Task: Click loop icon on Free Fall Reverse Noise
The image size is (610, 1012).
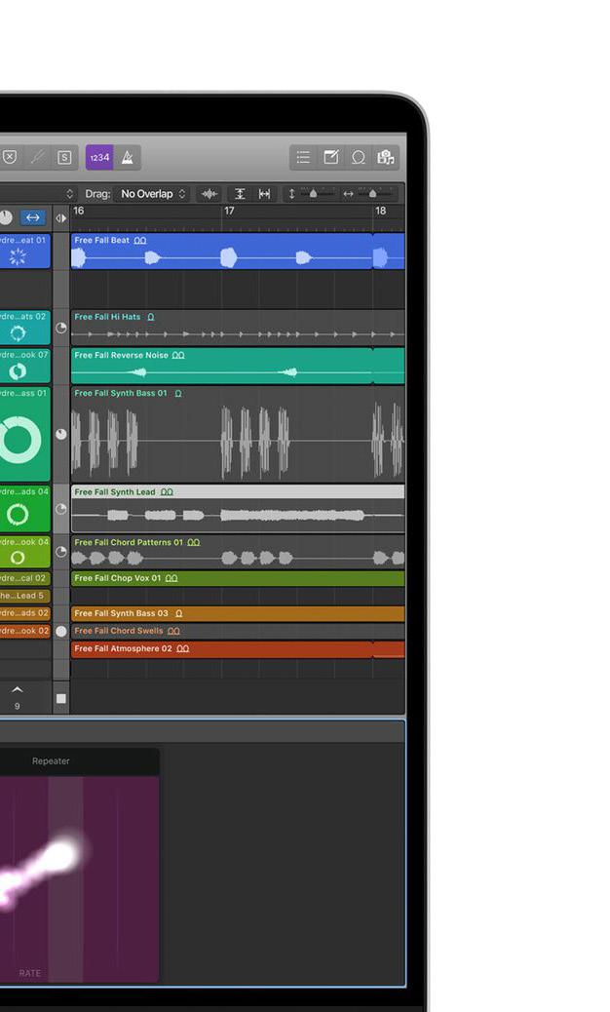Action: (178, 356)
